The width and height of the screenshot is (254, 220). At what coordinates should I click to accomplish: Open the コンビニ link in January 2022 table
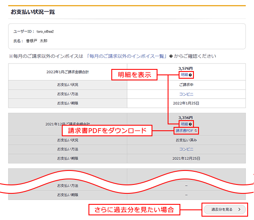[x=186, y=94]
